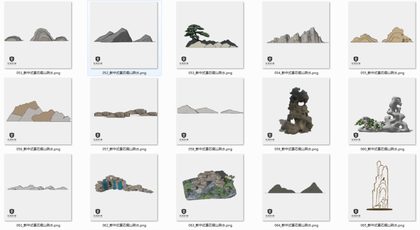Click the 059 file name label
The height and width of the screenshot is (230, 420).
[x=296, y=149]
